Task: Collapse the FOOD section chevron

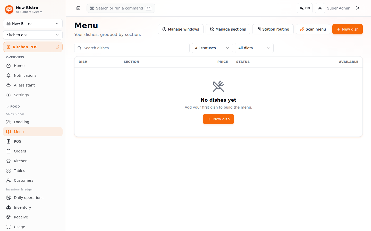Action: pos(8,107)
